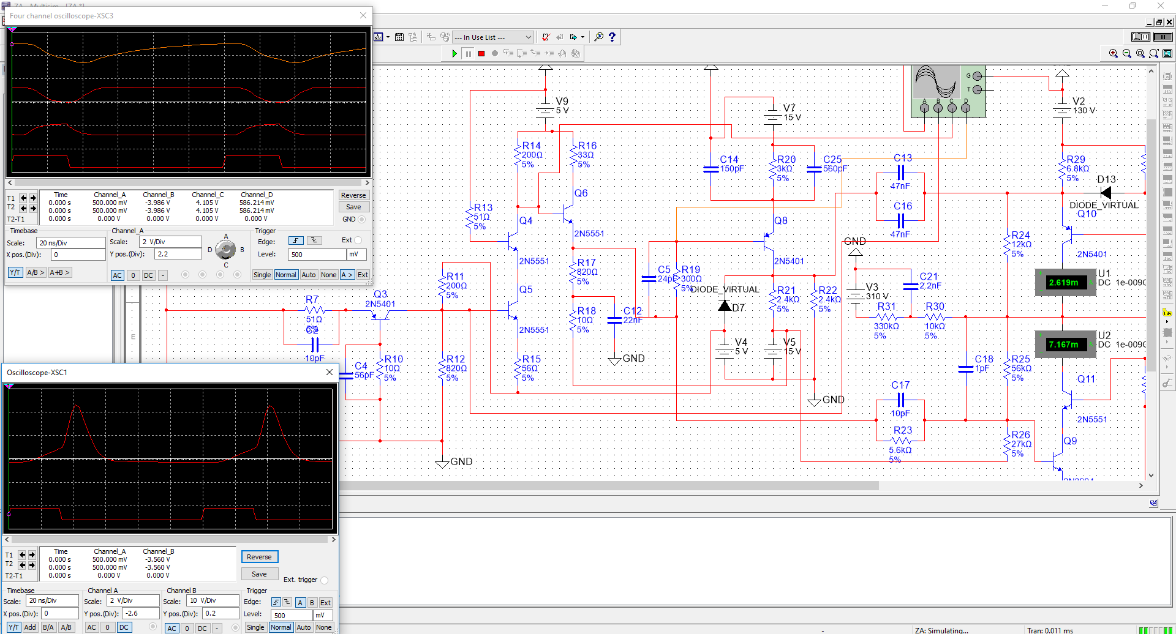Move T2 cursor left in four channel oscilloscope
This screenshot has height=634, width=1176.
click(23, 208)
